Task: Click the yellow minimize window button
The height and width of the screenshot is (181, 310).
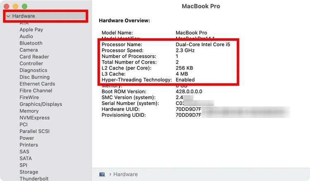Action: [15, 6]
